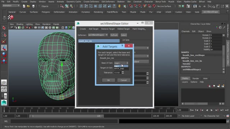
Task: Click the play forwards button
Action: (212, 110)
